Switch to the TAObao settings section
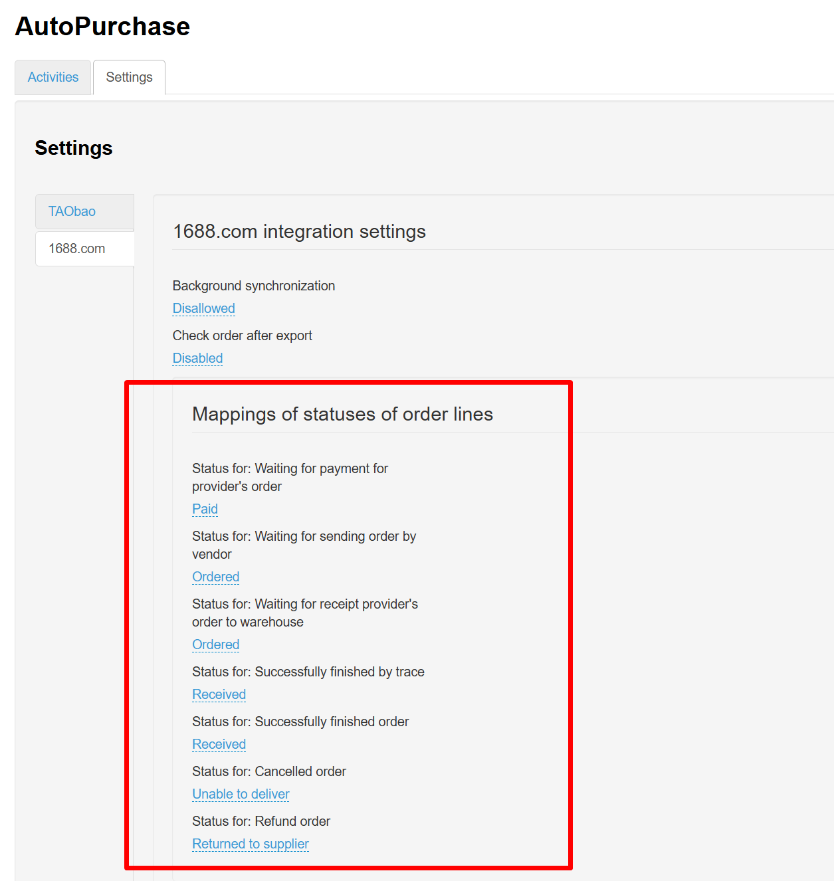Image resolution: width=834 pixels, height=881 pixels. click(72, 211)
